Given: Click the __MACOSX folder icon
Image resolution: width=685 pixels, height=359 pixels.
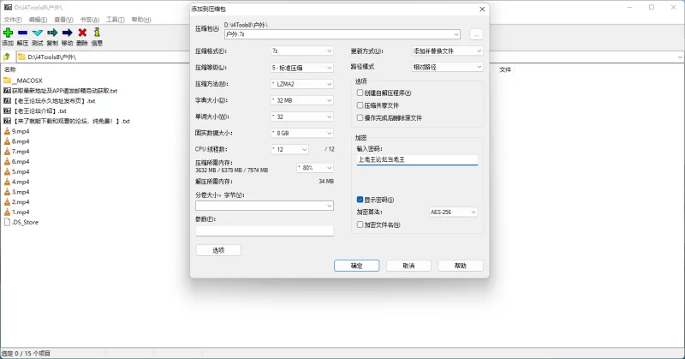Looking at the screenshot, I should tap(7, 81).
